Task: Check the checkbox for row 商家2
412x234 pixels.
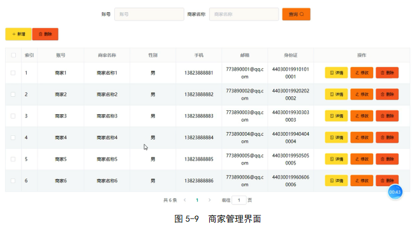Action: [x=13, y=94]
